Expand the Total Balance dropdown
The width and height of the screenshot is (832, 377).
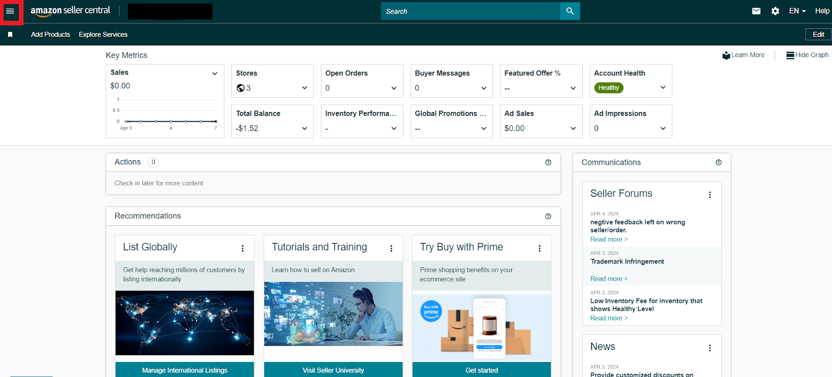pos(305,128)
